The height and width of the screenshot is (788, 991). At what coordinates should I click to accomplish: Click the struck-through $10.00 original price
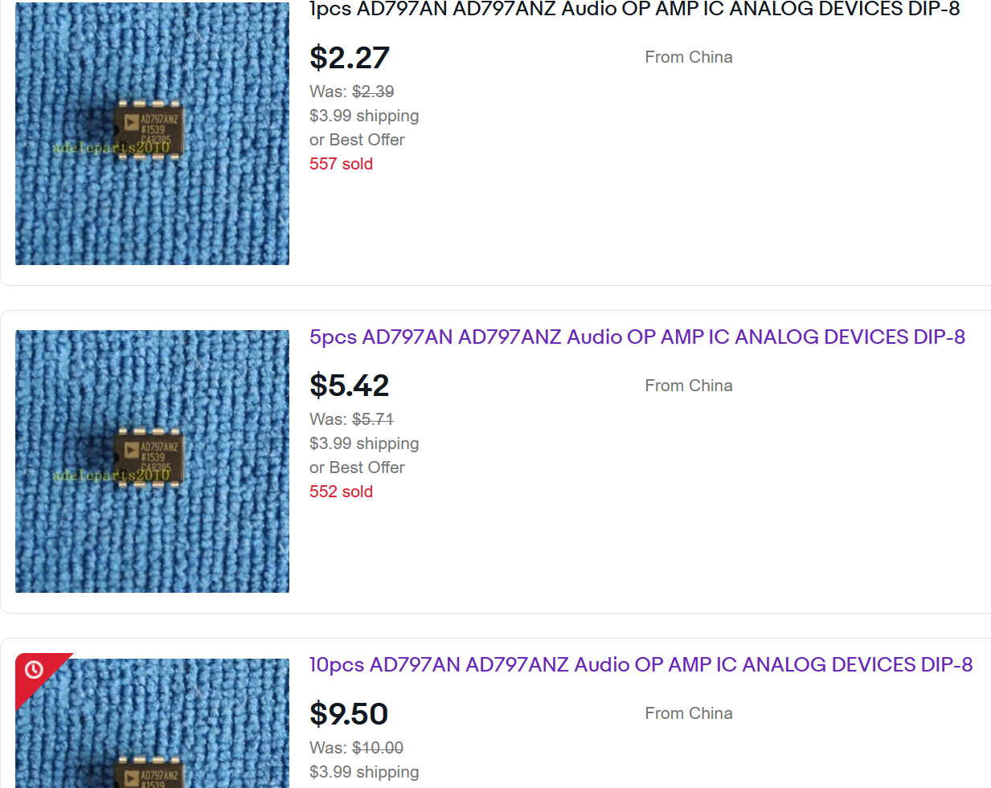click(378, 748)
